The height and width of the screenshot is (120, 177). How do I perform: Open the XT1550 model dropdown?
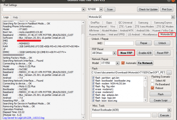(x=117, y=63)
